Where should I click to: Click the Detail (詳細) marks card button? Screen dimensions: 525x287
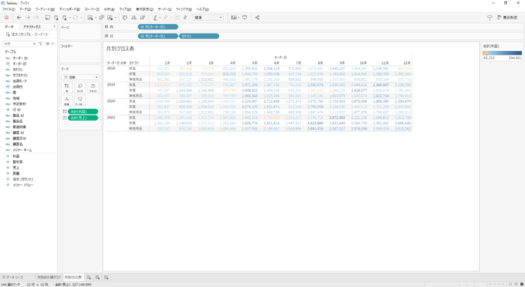tap(67, 100)
